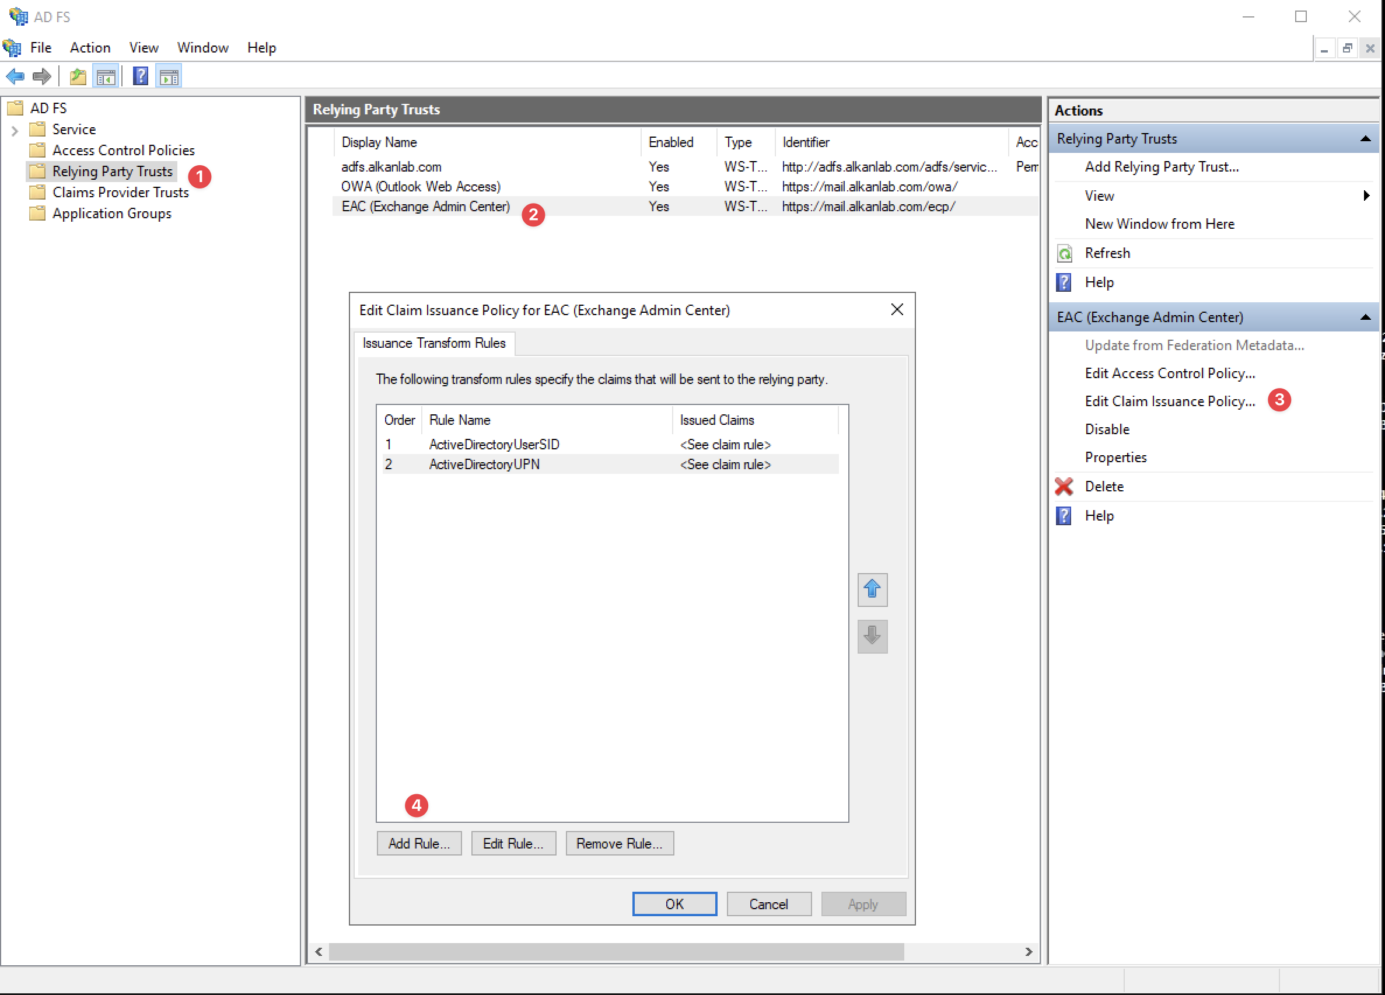
Task: Click the red X Delete action
Action: coord(1064,486)
